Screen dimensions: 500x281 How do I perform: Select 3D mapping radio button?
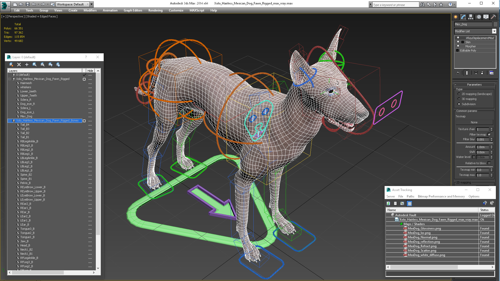pyautogui.click(x=459, y=99)
